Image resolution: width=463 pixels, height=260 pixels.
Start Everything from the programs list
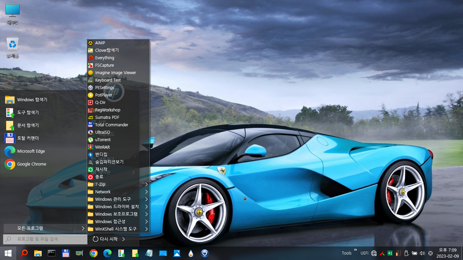118,58
